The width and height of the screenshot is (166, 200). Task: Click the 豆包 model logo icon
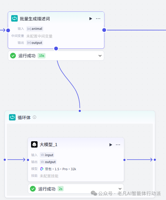[42, 169]
